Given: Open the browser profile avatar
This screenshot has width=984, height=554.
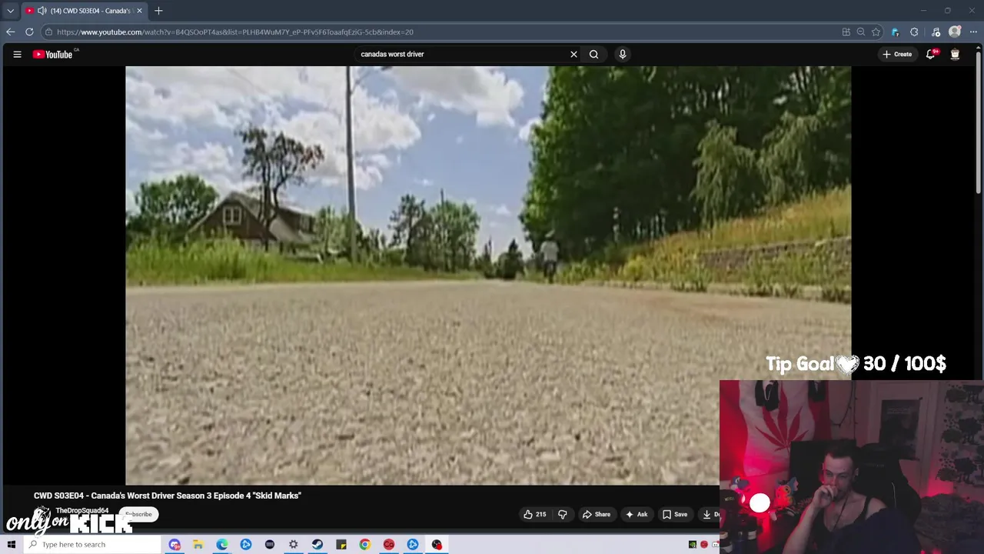Looking at the screenshot, I should tap(955, 32).
